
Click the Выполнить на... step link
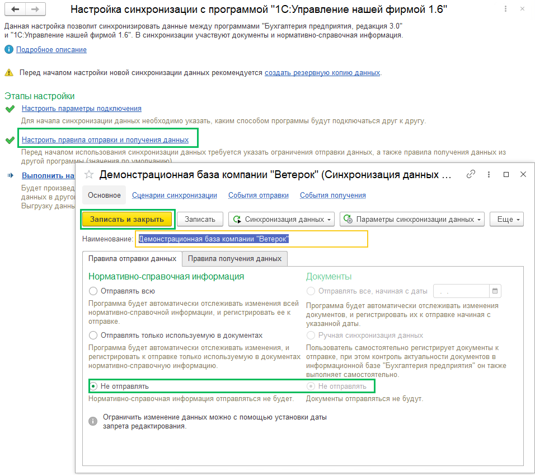48,175
